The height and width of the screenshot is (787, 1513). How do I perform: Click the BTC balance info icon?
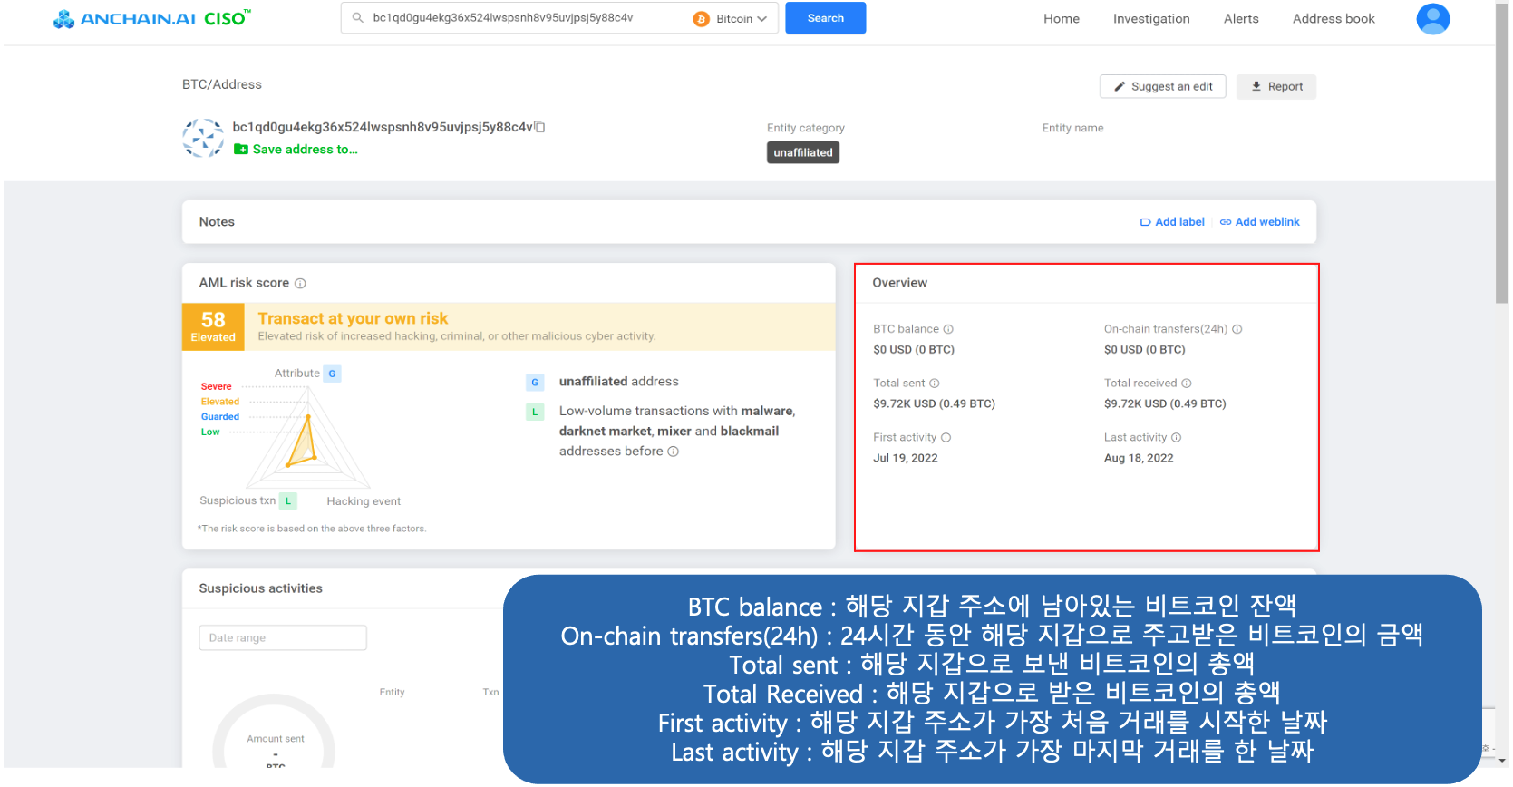948,329
